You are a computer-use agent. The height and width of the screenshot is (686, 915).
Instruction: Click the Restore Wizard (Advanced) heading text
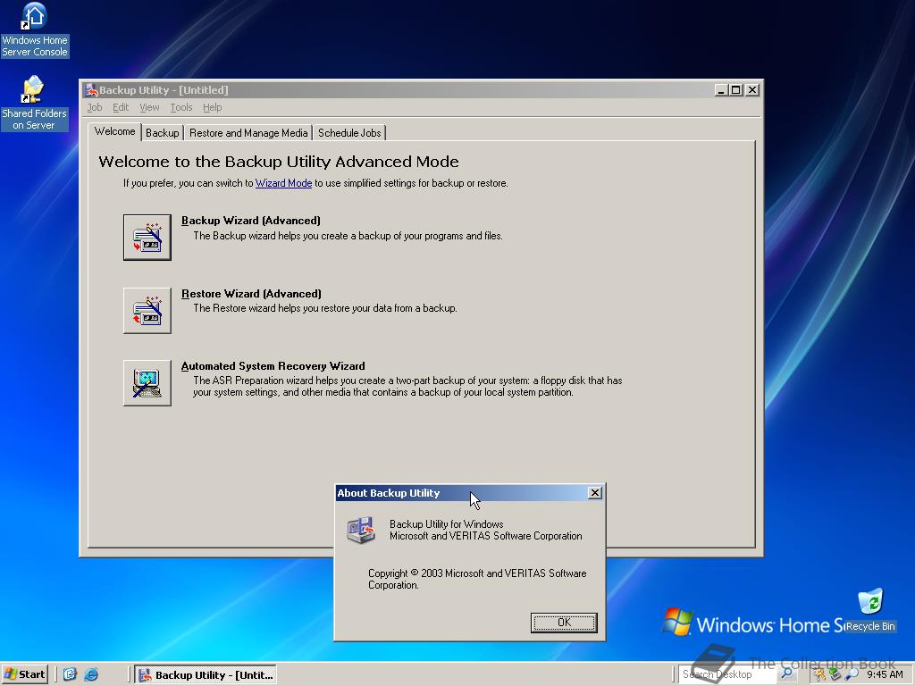tap(251, 293)
